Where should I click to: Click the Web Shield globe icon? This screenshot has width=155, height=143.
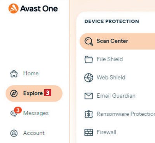(x=89, y=78)
